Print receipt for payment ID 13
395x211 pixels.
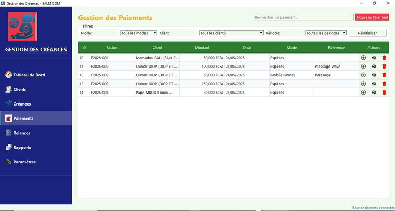(374, 84)
